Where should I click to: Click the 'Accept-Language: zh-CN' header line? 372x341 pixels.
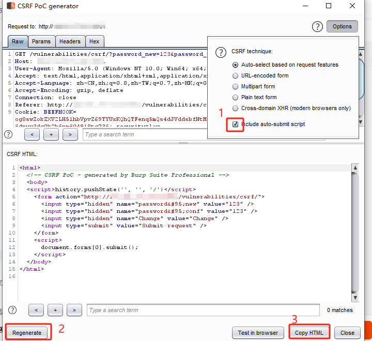[111, 83]
